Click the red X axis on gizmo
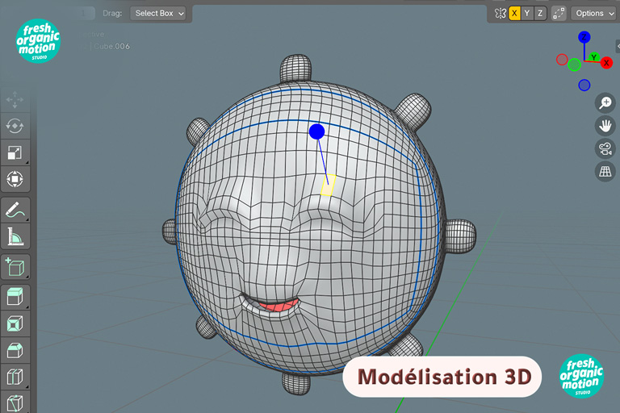620x413 pixels. click(x=606, y=62)
